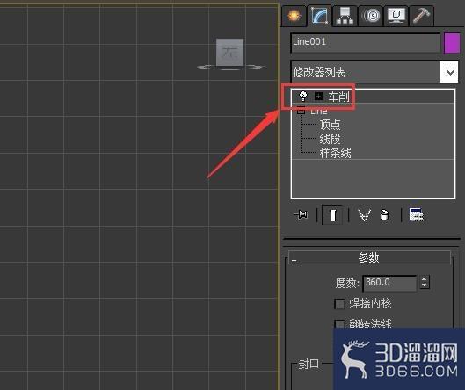Click the 度数 spinner up arrow
The image size is (465, 390).
(425, 278)
